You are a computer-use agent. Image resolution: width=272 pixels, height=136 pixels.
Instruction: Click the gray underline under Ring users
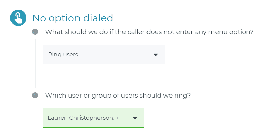pyautogui.click(x=104, y=64)
